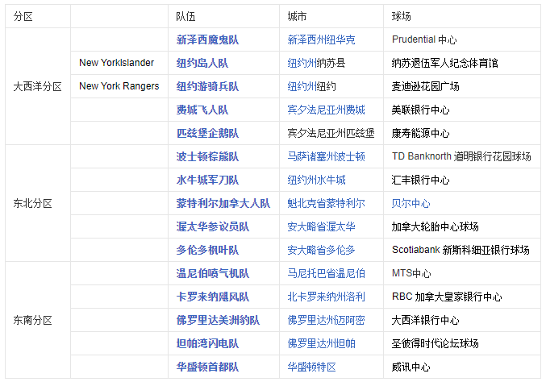Open the 贝尔中心 arena link
Screen dimensions: 546x386
(411, 203)
